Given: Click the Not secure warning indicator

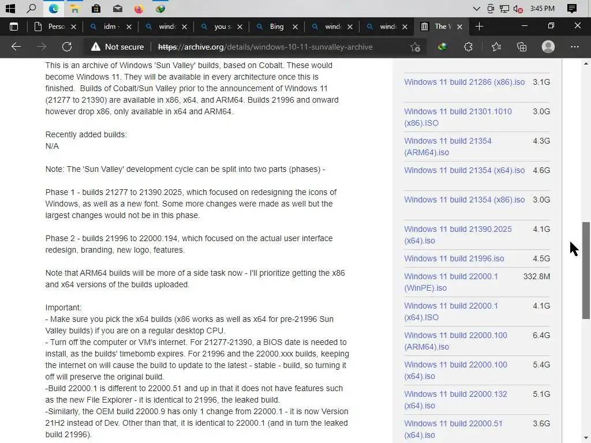Looking at the screenshot, I should coord(117,47).
